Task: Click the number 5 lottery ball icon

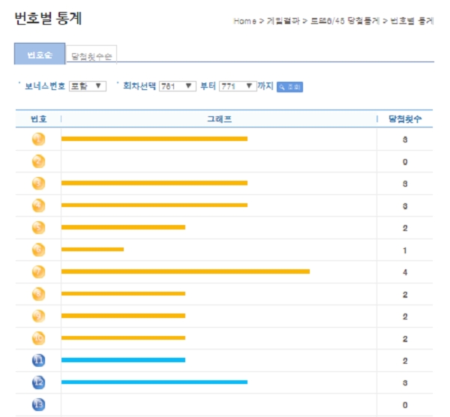Action: 38,227
